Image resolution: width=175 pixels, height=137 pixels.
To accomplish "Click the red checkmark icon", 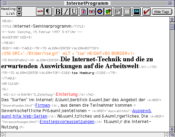I will [x=146, y=12].
